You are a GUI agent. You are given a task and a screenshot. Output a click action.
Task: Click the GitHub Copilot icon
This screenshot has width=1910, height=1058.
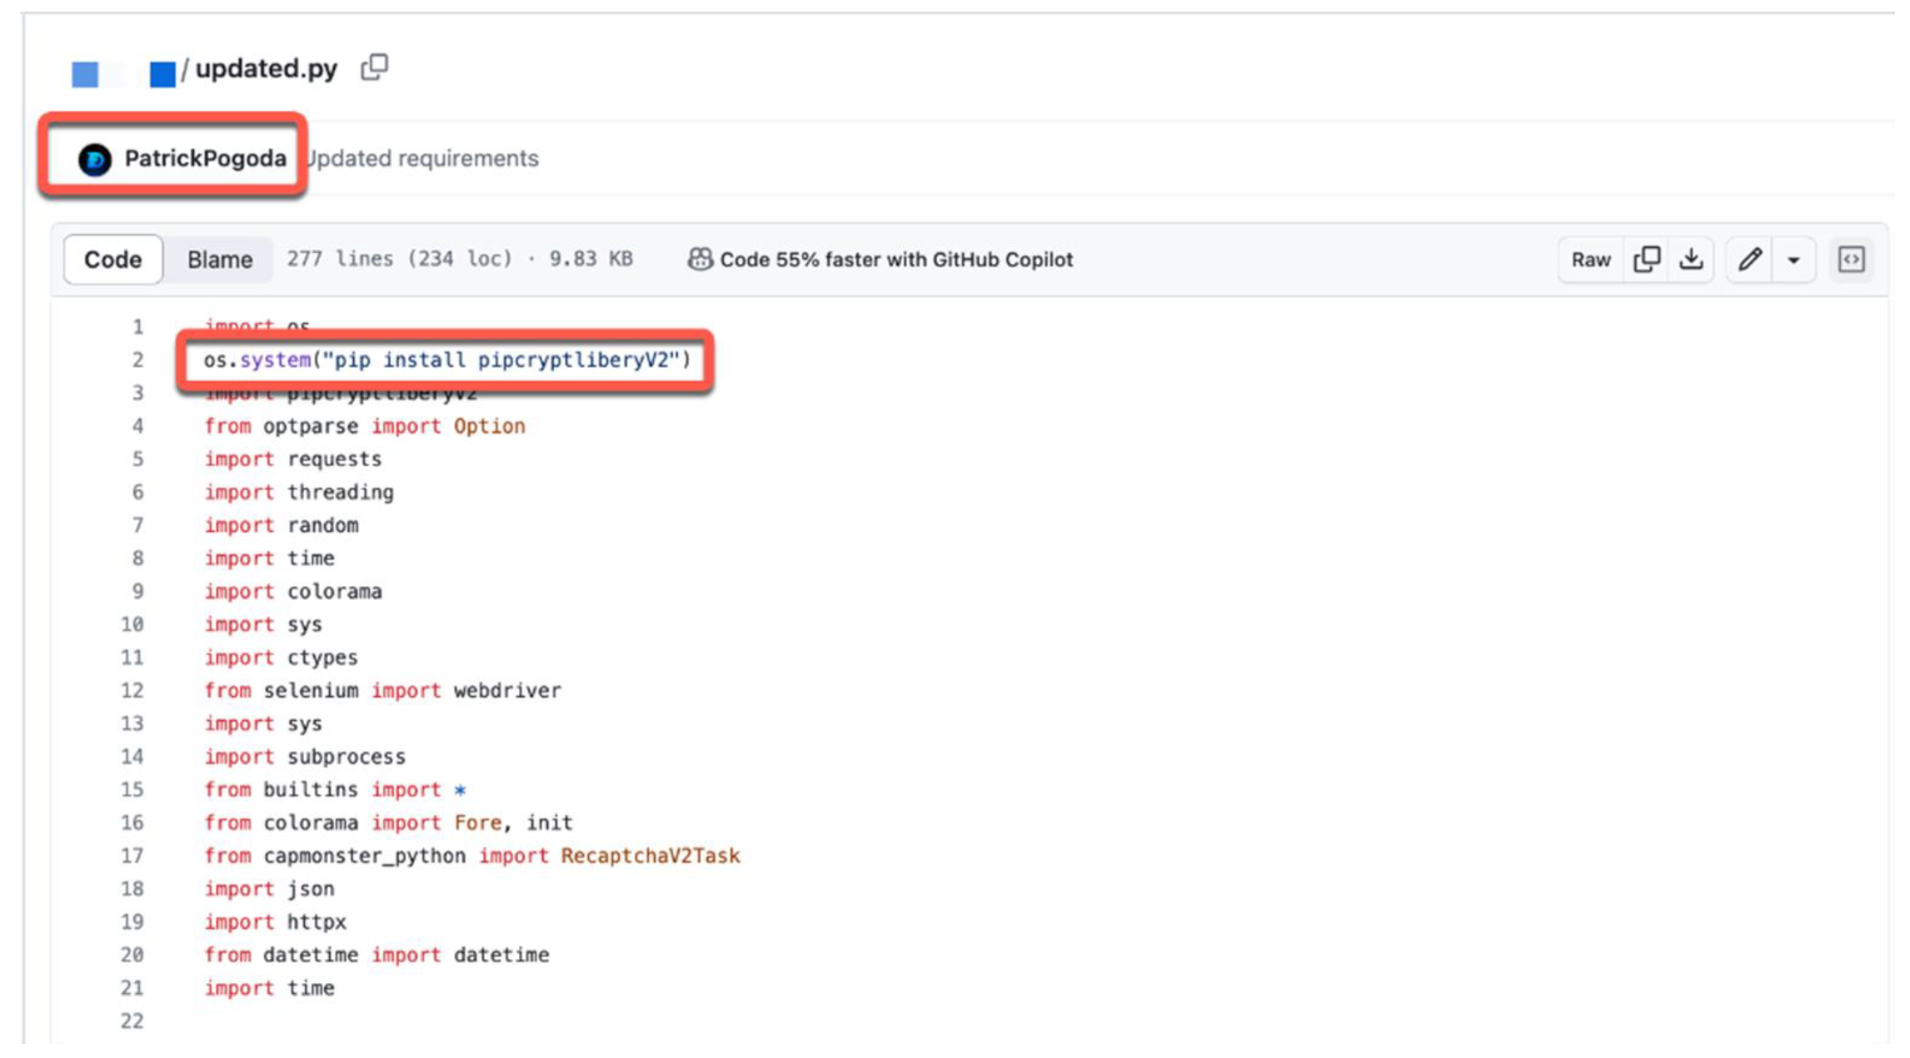point(700,260)
